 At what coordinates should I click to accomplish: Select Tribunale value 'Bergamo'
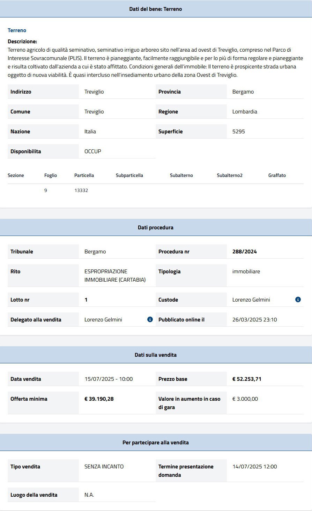coord(95,252)
